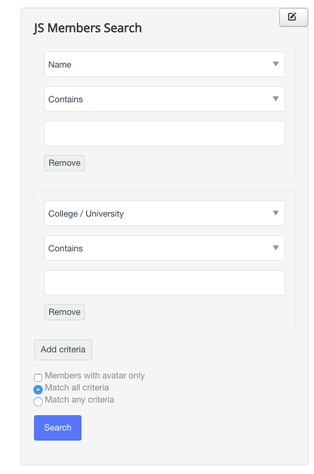314x474 pixels.
Task: Focus the text field under Name Contains
Action: pos(164,134)
